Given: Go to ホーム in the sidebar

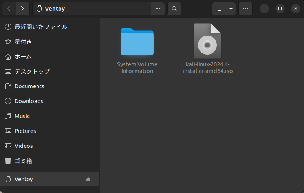Looking at the screenshot, I should pos(50,57).
